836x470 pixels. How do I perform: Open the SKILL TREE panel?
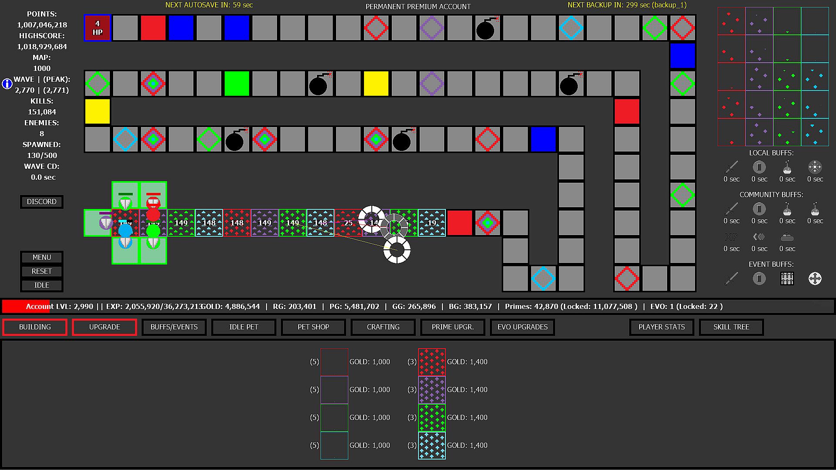pos(731,327)
